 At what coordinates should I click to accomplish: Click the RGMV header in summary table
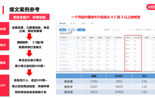[119, 76]
